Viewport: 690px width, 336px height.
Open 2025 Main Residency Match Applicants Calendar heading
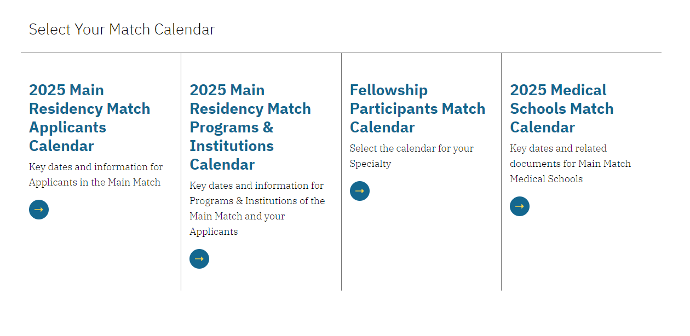click(90, 118)
